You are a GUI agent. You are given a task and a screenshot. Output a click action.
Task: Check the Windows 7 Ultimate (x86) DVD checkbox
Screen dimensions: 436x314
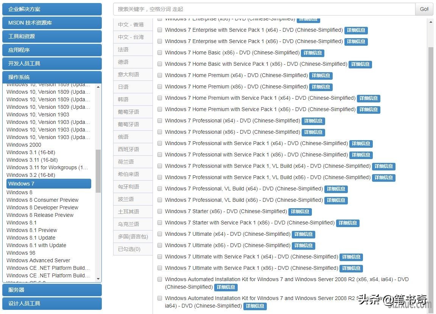click(160, 245)
